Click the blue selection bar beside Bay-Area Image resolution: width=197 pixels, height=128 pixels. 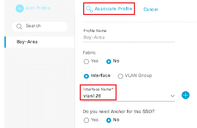(5, 42)
